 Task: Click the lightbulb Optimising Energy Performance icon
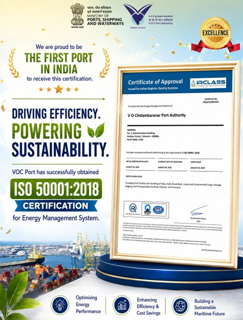(60, 305)
